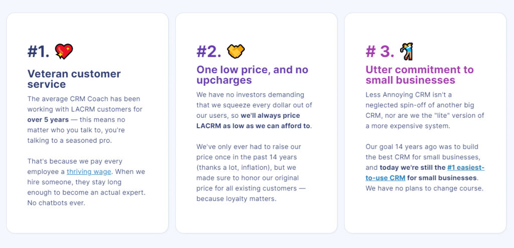The height and width of the screenshot is (248, 514).
Task: Click the "One low price, and no upcharges" heading
Action: pyautogui.click(x=252, y=75)
